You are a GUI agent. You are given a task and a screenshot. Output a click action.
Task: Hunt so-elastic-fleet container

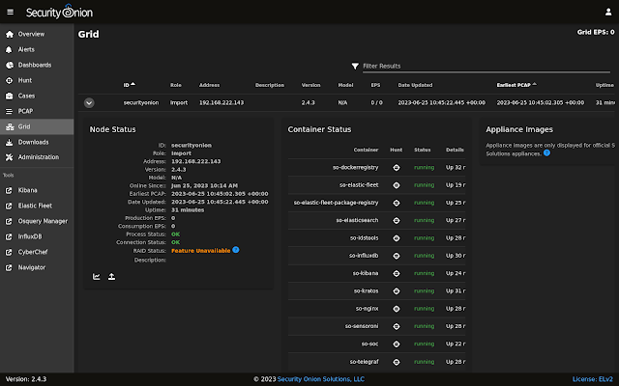pos(397,185)
